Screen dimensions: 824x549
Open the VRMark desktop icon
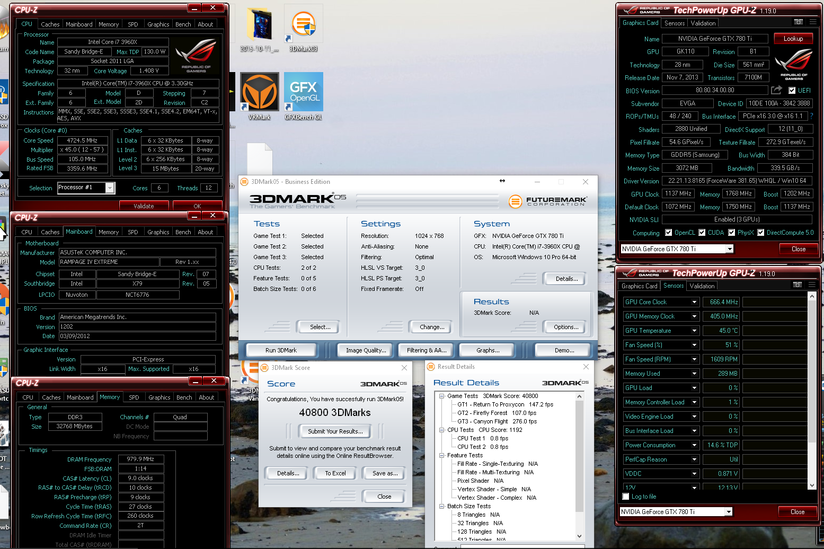point(259,96)
